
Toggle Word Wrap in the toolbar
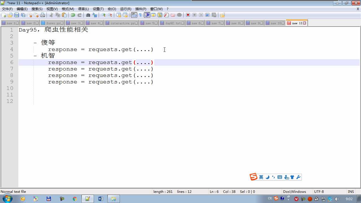pos(134,15)
